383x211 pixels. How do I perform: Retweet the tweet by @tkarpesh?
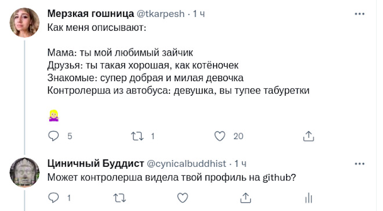pyautogui.click(x=137, y=136)
